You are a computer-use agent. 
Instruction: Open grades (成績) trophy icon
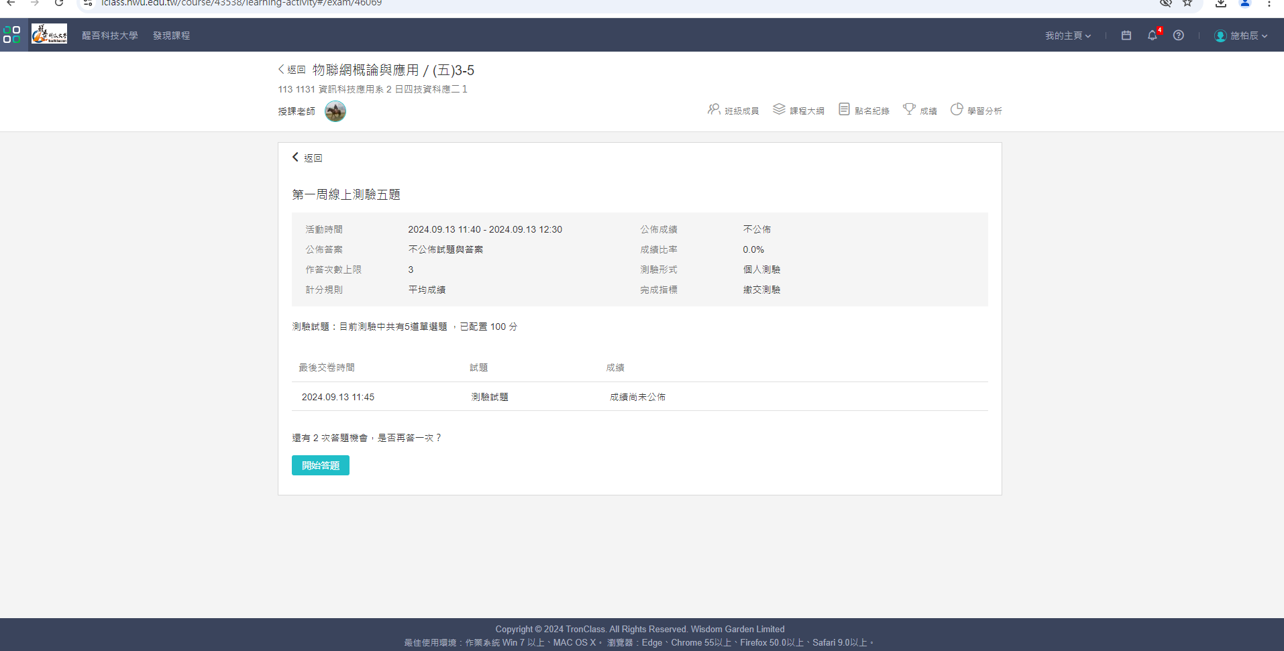[920, 110]
